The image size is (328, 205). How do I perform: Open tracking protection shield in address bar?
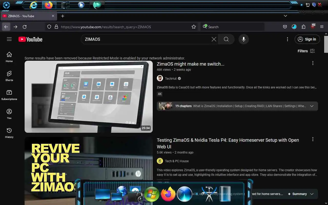coord(49,27)
